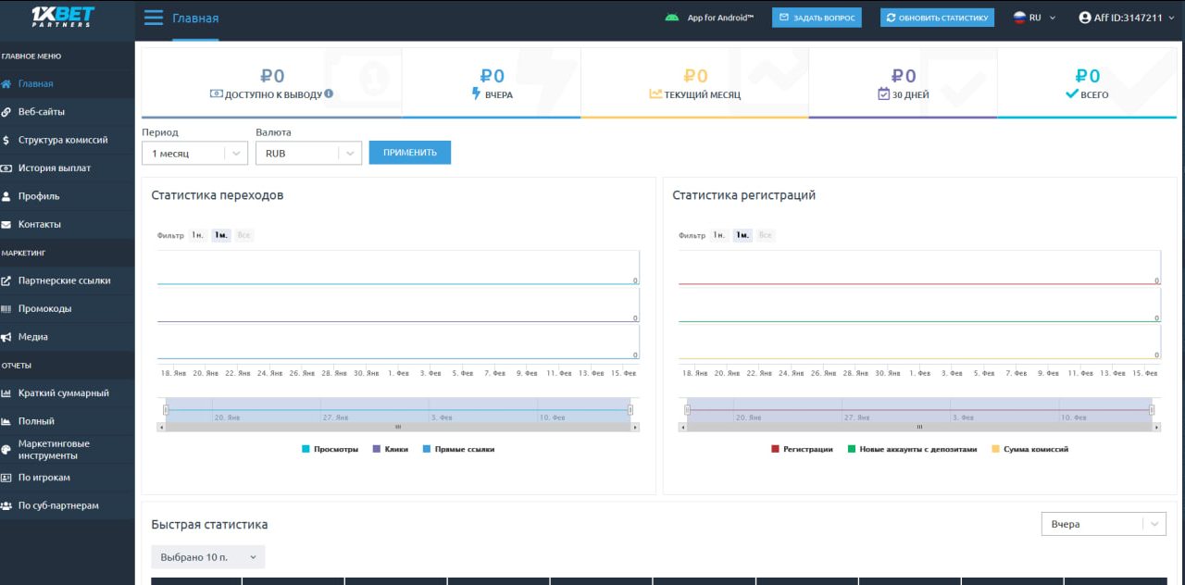Open the Вчера quick statistics dropdown
The height and width of the screenshot is (585, 1185).
click(x=1103, y=524)
